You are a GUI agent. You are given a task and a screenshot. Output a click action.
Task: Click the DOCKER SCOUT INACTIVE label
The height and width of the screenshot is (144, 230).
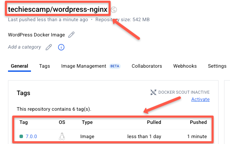tap(184, 92)
